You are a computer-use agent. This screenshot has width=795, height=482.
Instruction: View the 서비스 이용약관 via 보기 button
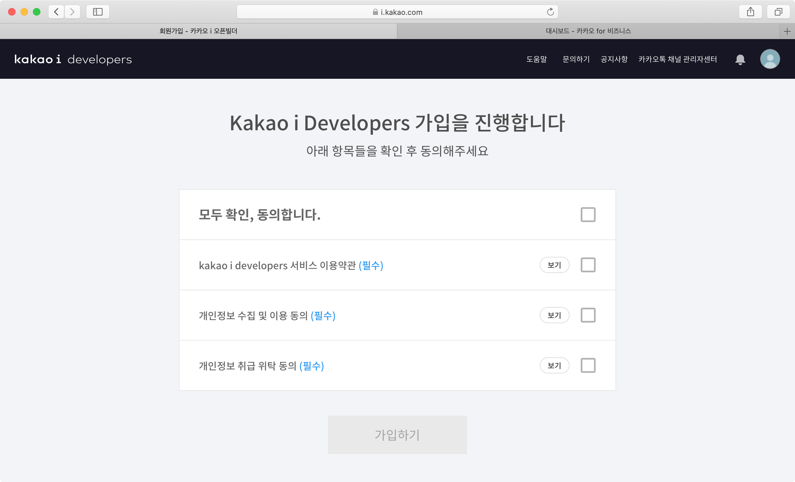[x=554, y=265]
